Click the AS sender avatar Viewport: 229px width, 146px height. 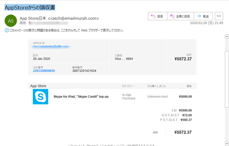(11, 21)
